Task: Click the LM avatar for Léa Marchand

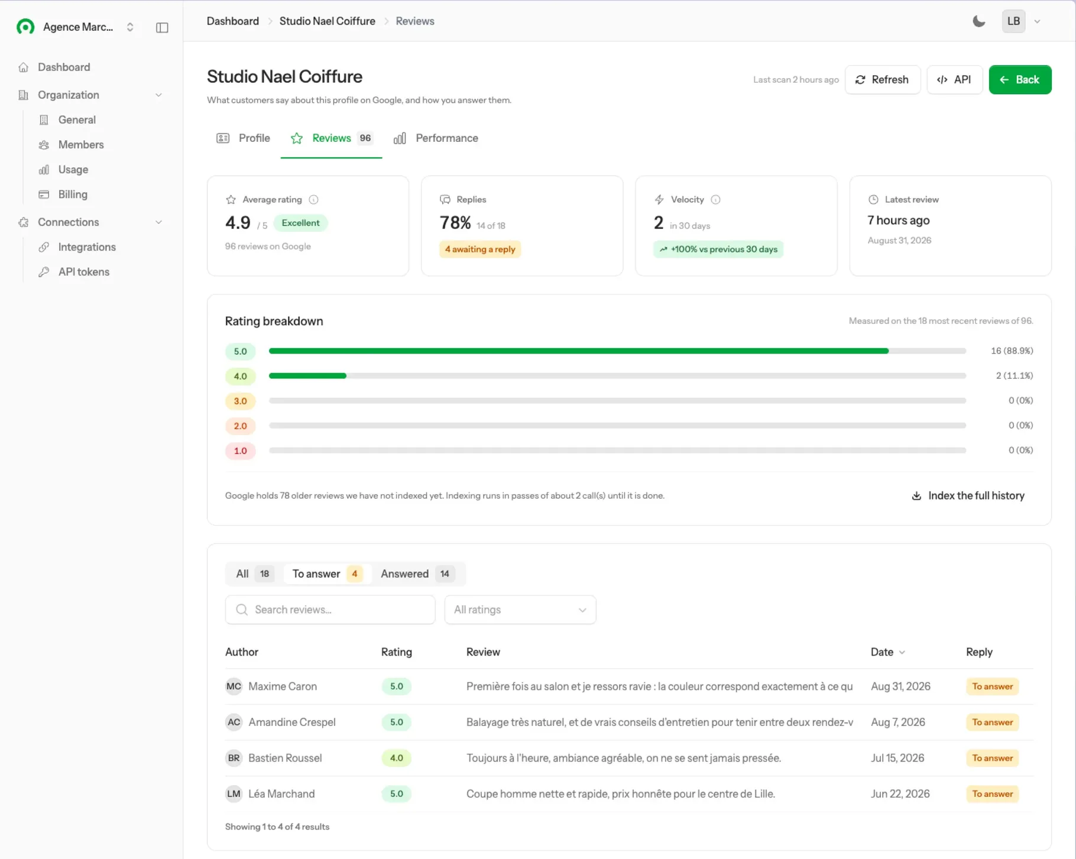Action: (x=234, y=794)
